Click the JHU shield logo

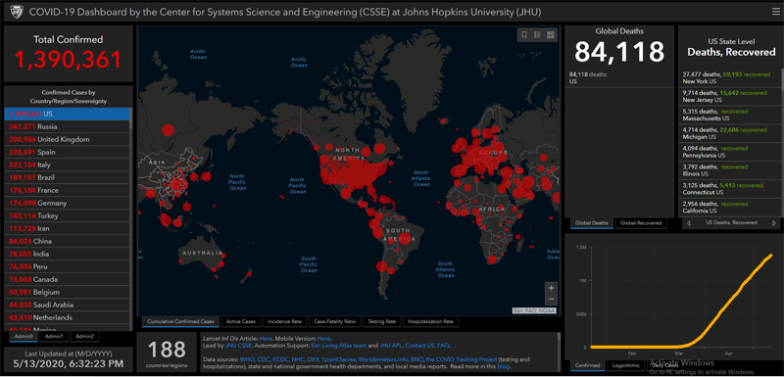pyautogui.click(x=16, y=12)
